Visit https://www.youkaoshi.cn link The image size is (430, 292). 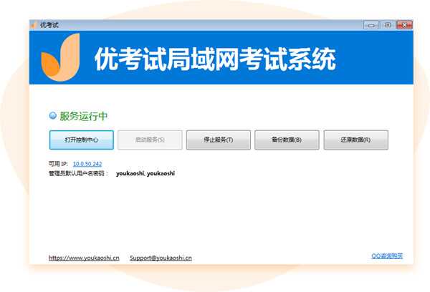[84, 258]
